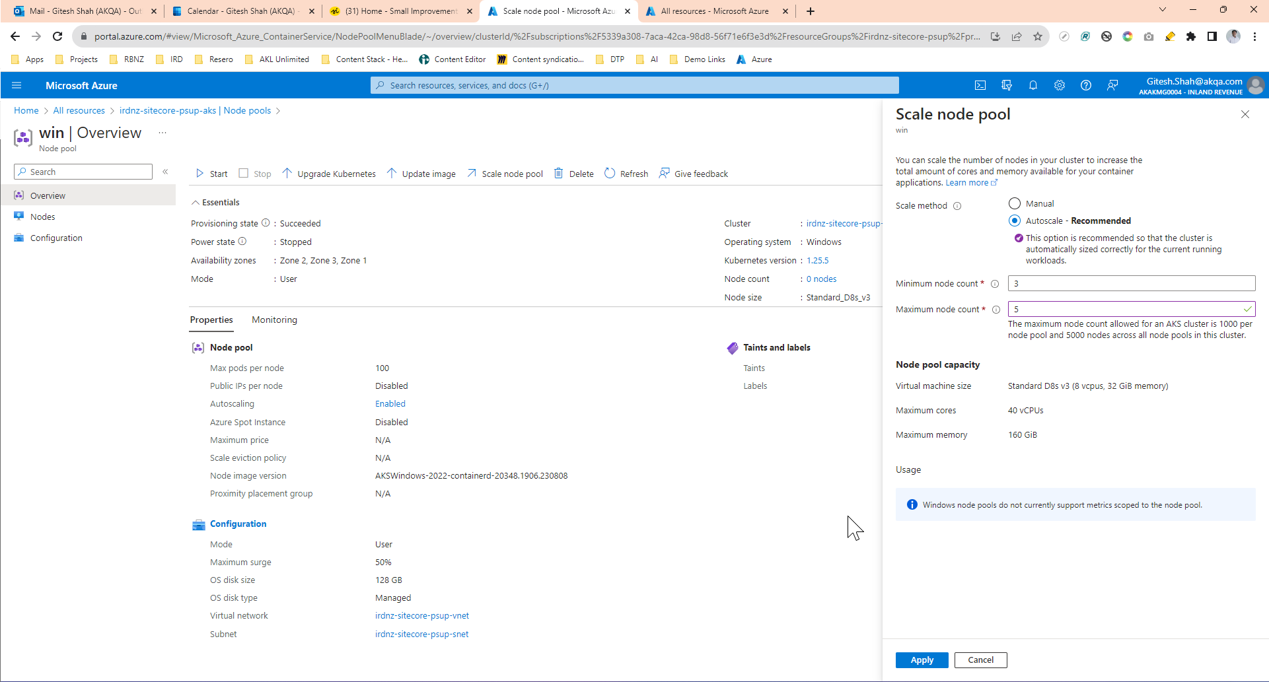
Task: Open the irdnz-sitecore-psup-vnet link
Action: pyautogui.click(x=422, y=616)
